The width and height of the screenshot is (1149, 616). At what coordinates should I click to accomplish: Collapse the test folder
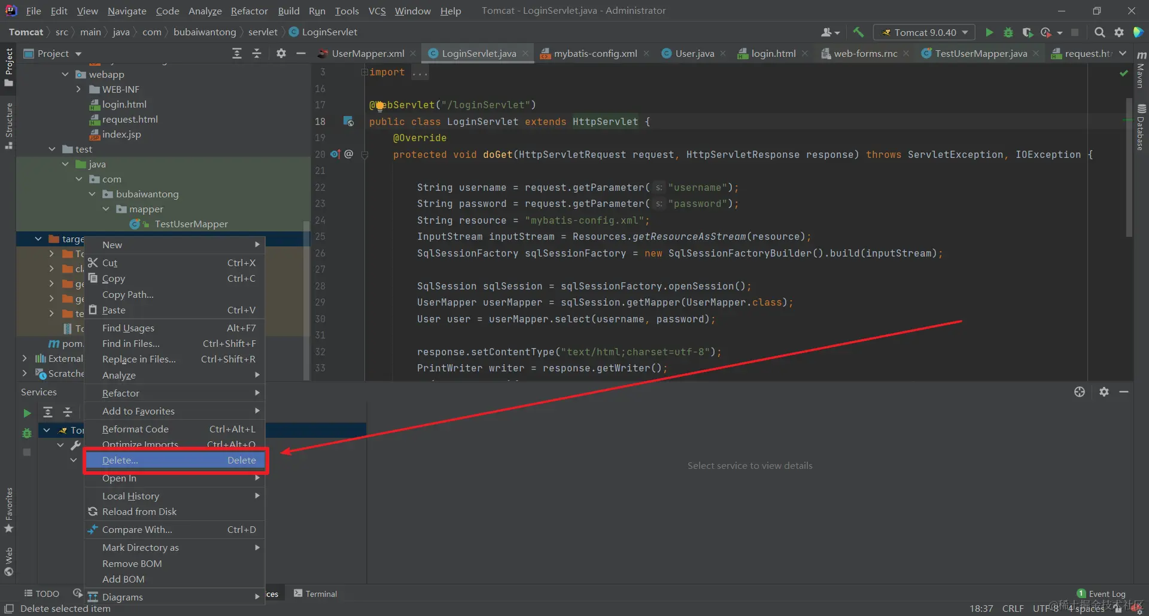[x=52, y=150]
